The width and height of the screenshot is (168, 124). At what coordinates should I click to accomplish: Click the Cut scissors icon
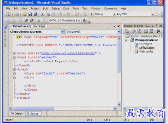42,14
